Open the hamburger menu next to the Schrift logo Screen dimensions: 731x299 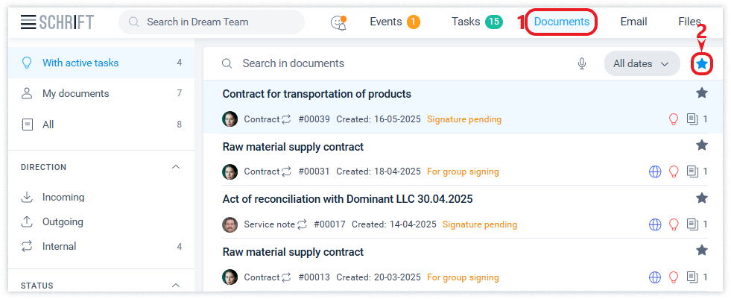(28, 22)
